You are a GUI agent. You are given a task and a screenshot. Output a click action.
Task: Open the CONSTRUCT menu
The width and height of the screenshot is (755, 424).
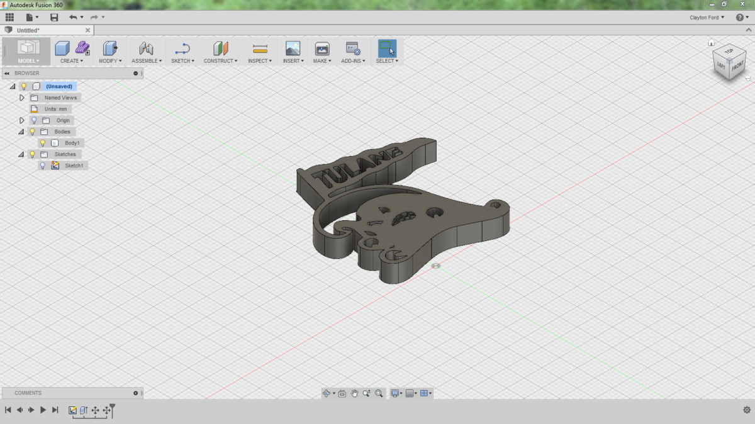tap(220, 61)
